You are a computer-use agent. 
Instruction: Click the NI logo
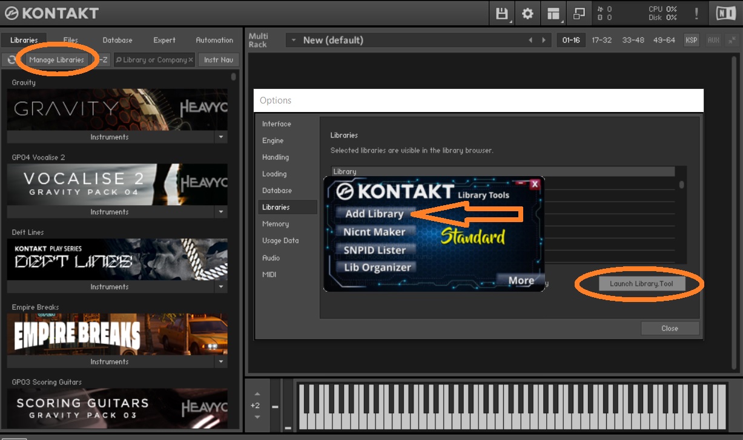[x=725, y=13]
